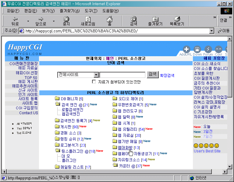Image resolution: width=234 pixels, height=182 pixels.
Task: Expand the toolbar overflow chevron
Action: point(214,17)
